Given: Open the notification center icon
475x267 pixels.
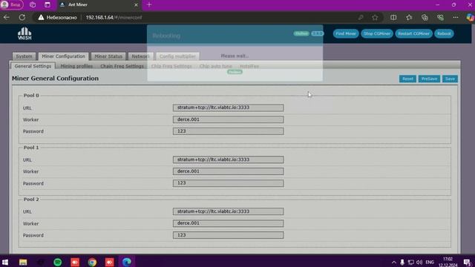Looking at the screenshot, I should pyautogui.click(x=467, y=262).
